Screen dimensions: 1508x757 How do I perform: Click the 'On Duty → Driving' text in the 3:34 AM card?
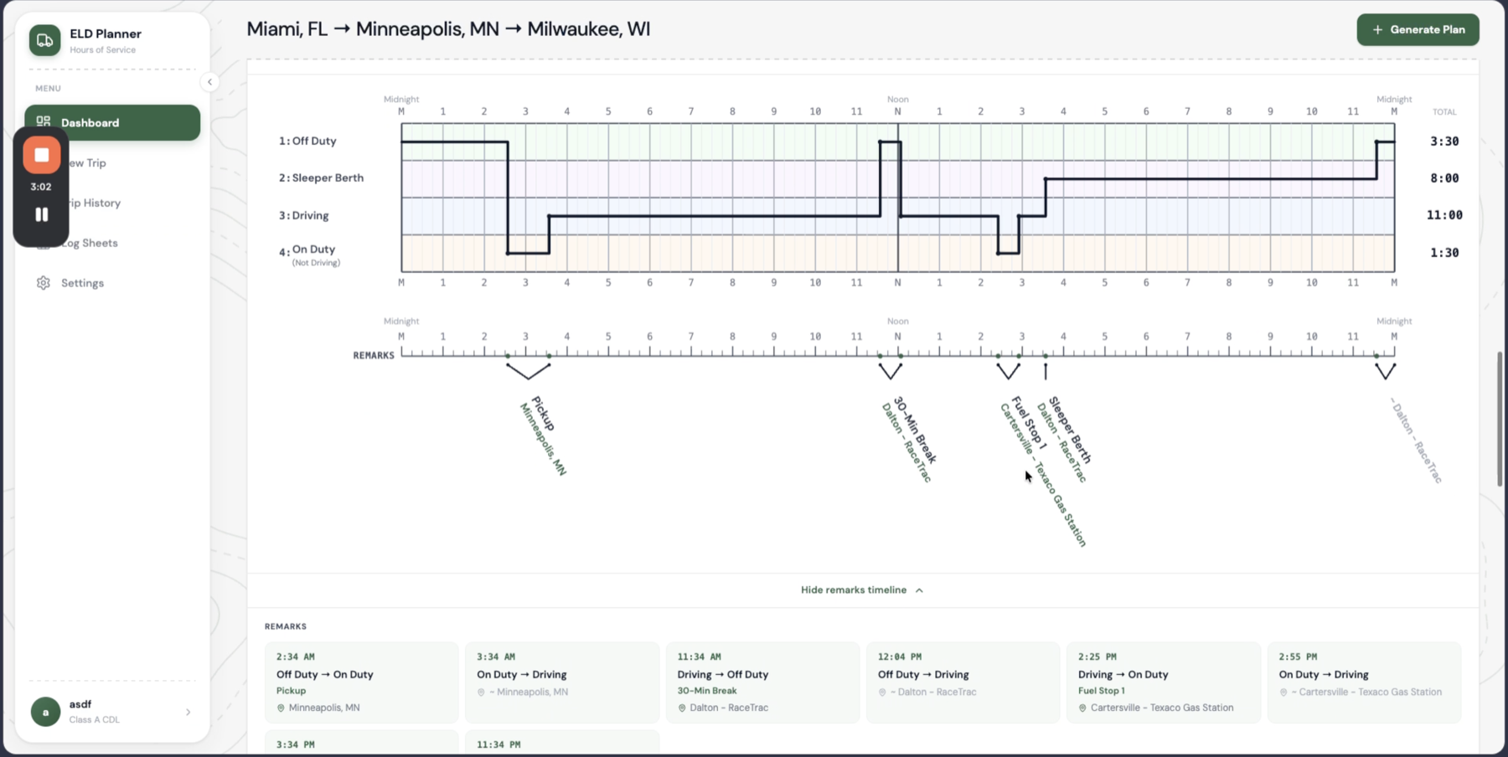coord(522,675)
